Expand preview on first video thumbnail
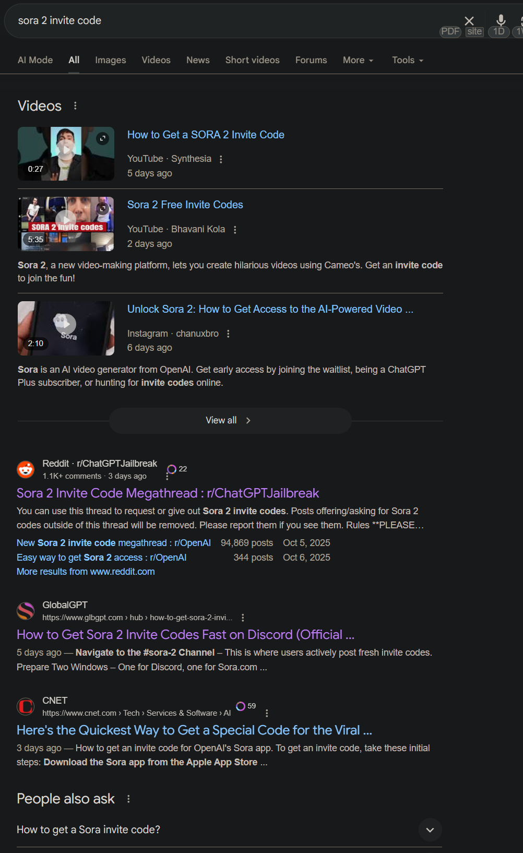Image resolution: width=523 pixels, height=853 pixels. pyautogui.click(x=103, y=138)
